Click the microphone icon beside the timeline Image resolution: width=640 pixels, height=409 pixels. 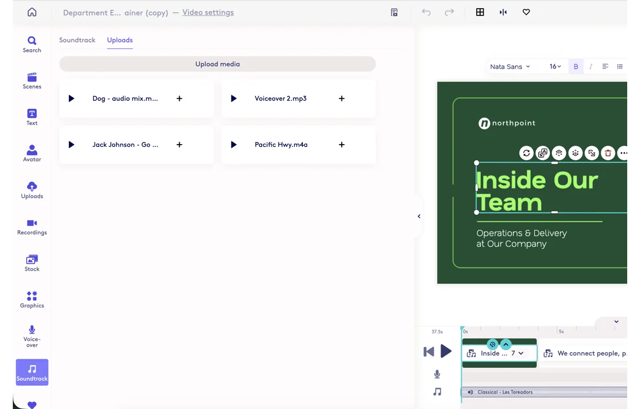pos(437,374)
